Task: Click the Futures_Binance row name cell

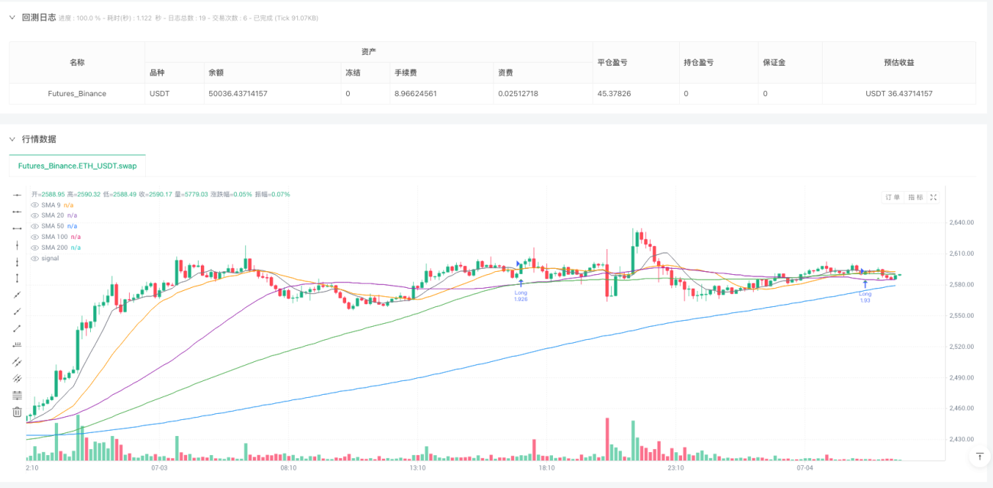Action: click(77, 94)
